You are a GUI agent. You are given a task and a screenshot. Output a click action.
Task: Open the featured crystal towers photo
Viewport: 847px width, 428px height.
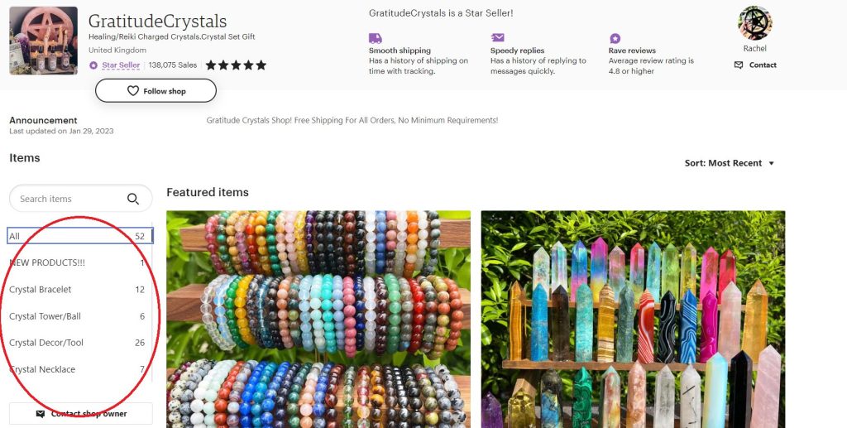coord(633,319)
